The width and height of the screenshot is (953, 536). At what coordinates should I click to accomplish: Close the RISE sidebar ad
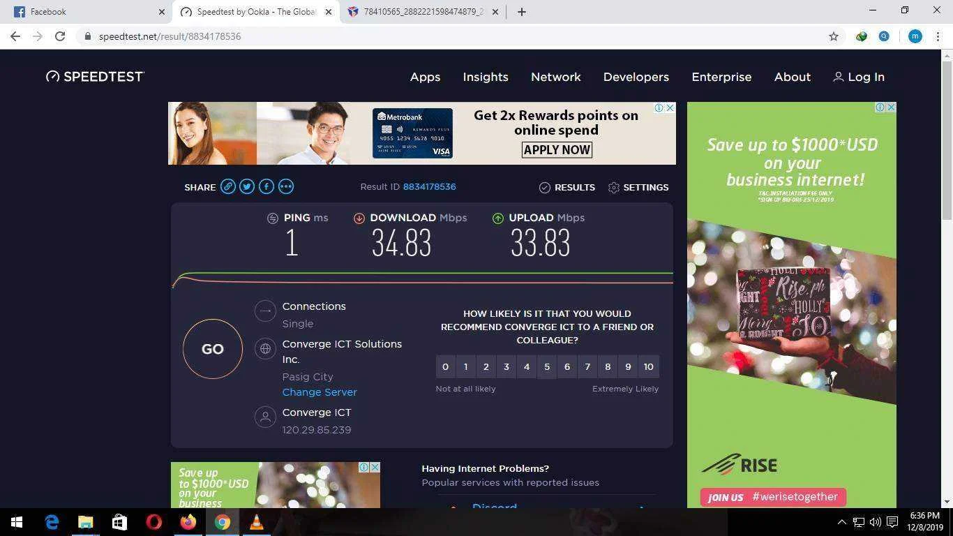891,107
